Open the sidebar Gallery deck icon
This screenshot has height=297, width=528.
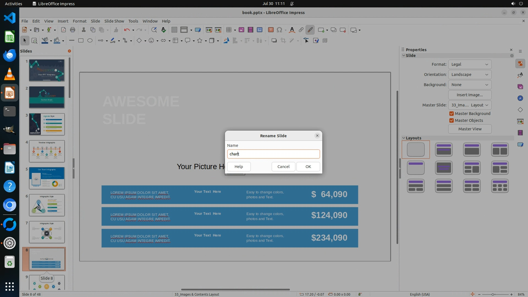(520, 87)
